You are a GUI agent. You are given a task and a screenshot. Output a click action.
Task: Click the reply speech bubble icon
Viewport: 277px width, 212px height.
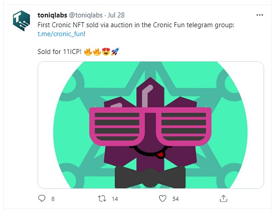pyautogui.click(x=42, y=199)
